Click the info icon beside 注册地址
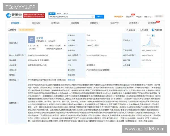170x136 pixels. pos(18,80)
